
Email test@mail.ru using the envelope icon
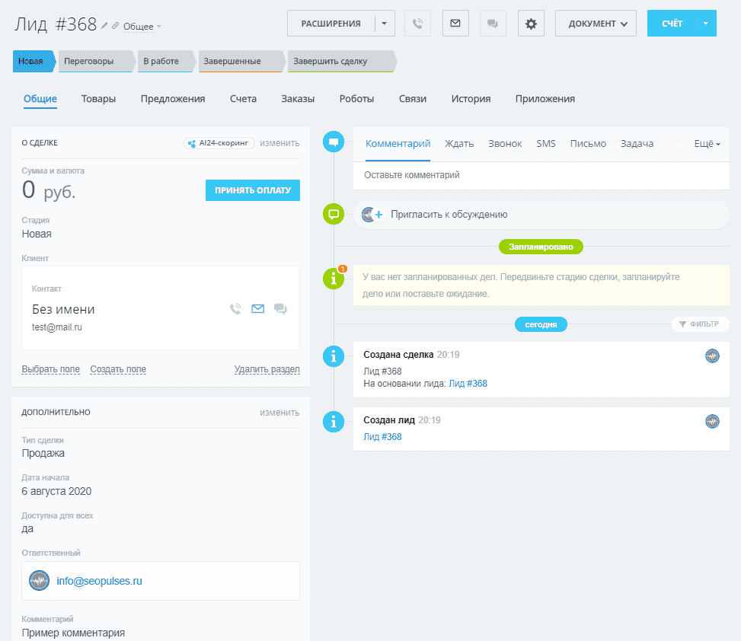[x=257, y=308]
